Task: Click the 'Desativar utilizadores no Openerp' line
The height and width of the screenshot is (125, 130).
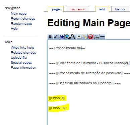Action: click(85, 83)
